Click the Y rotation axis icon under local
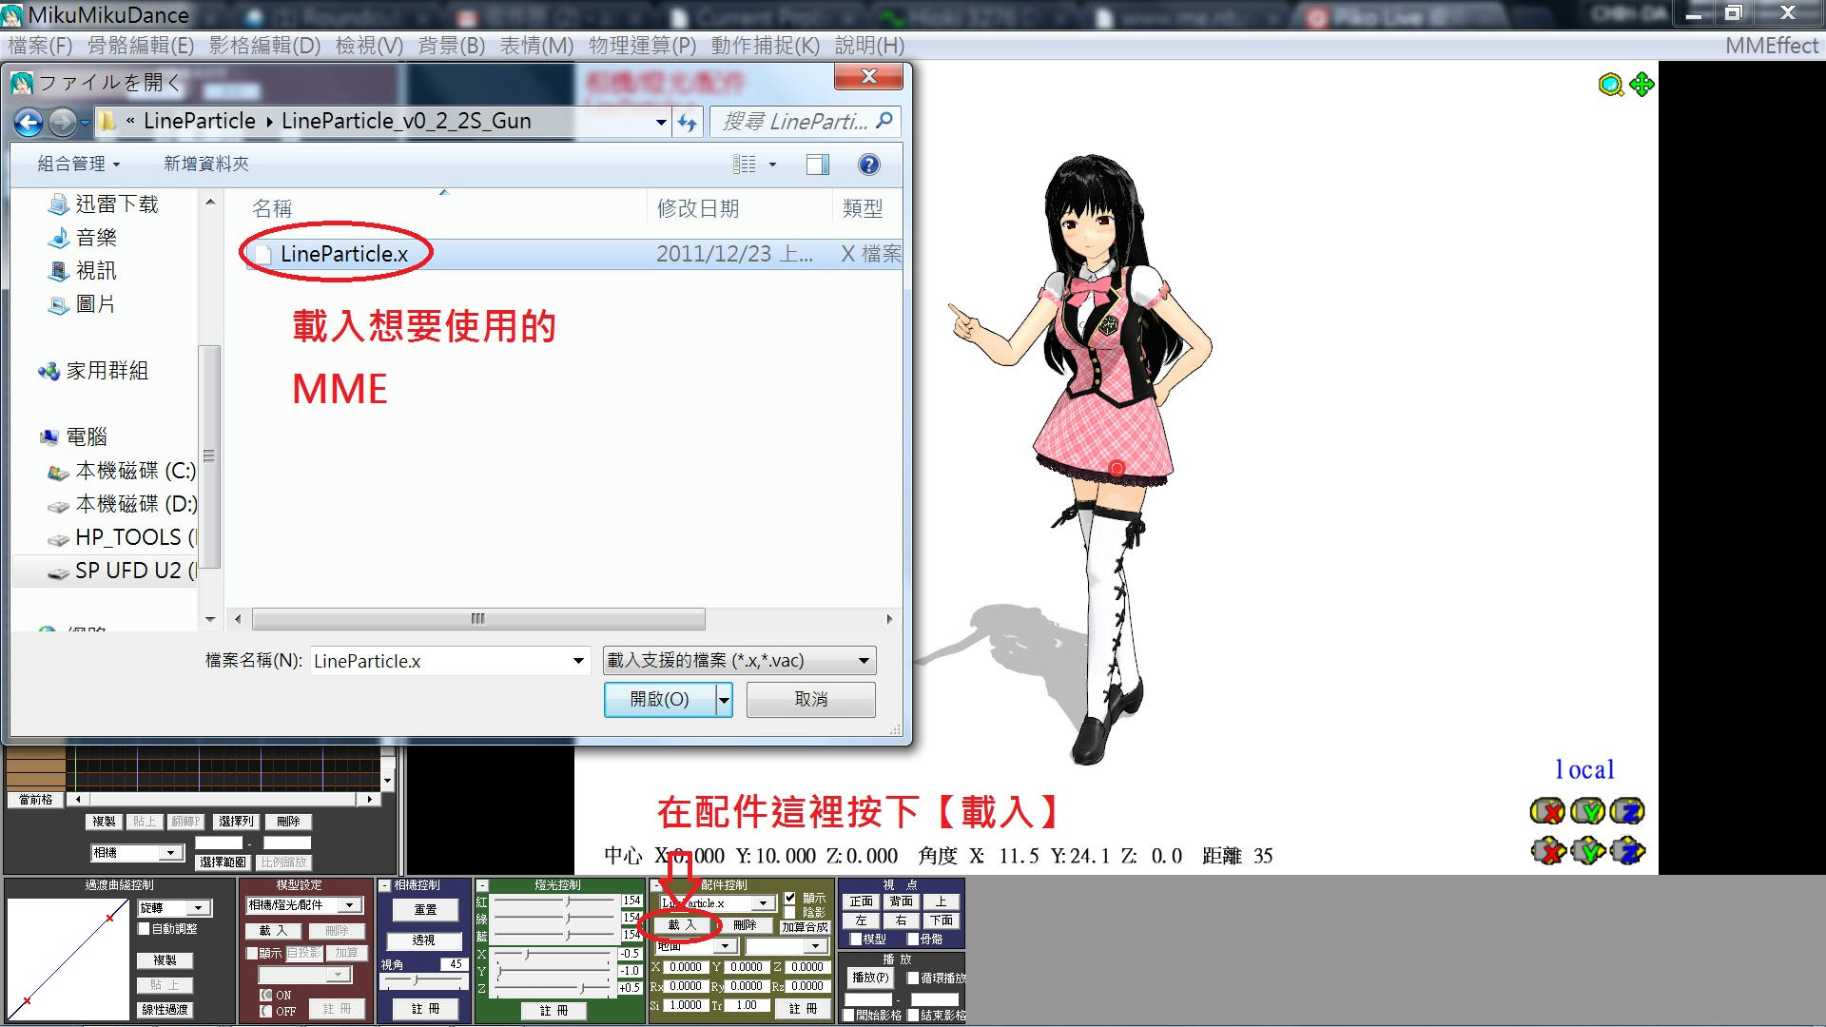Viewport: 1826px width, 1027px height. tap(1588, 811)
